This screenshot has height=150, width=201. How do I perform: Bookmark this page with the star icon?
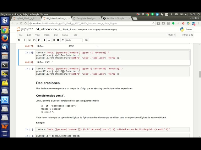(x=153, y=23)
